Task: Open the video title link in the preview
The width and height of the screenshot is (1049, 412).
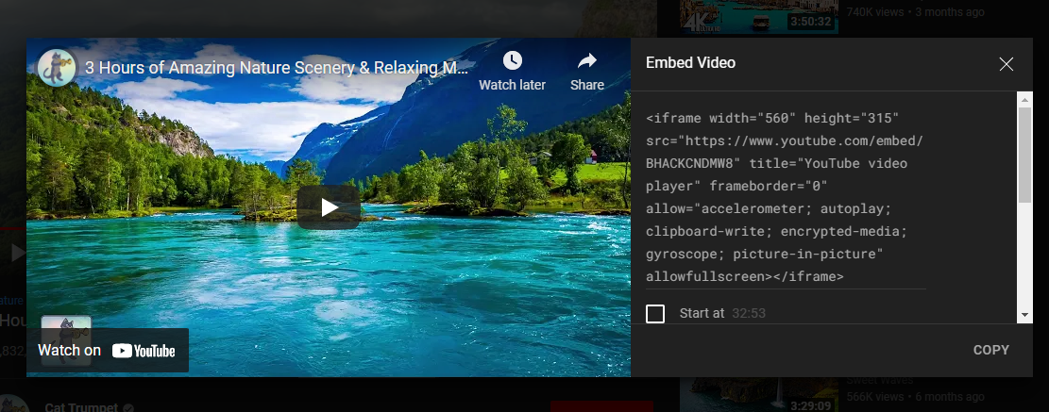Action: pyautogui.click(x=277, y=68)
